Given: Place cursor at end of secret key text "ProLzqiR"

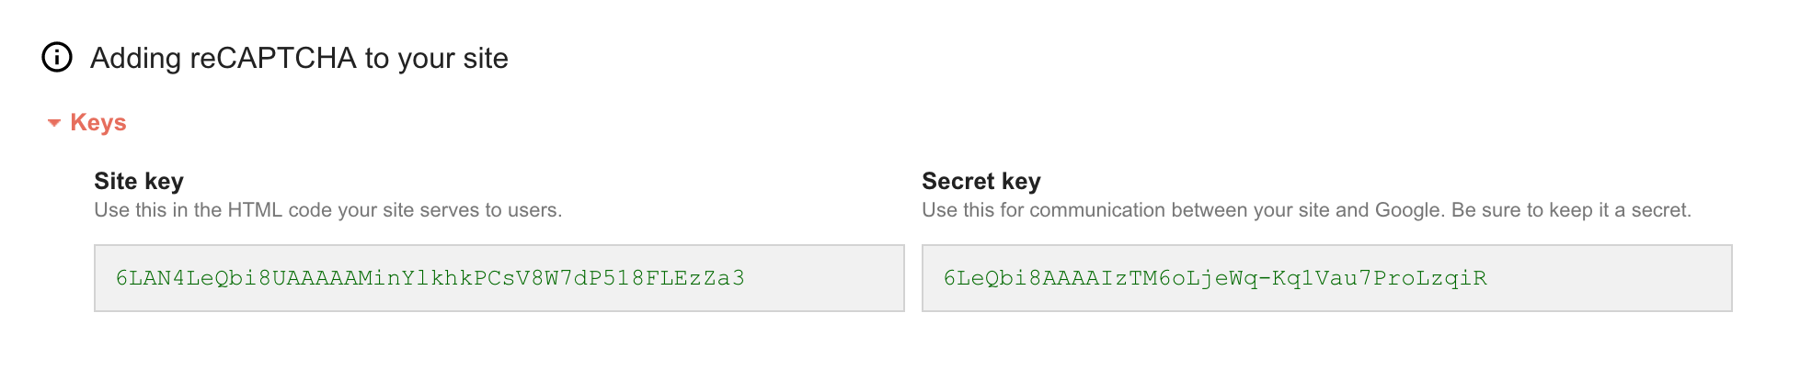Looking at the screenshot, I should click(x=1487, y=278).
